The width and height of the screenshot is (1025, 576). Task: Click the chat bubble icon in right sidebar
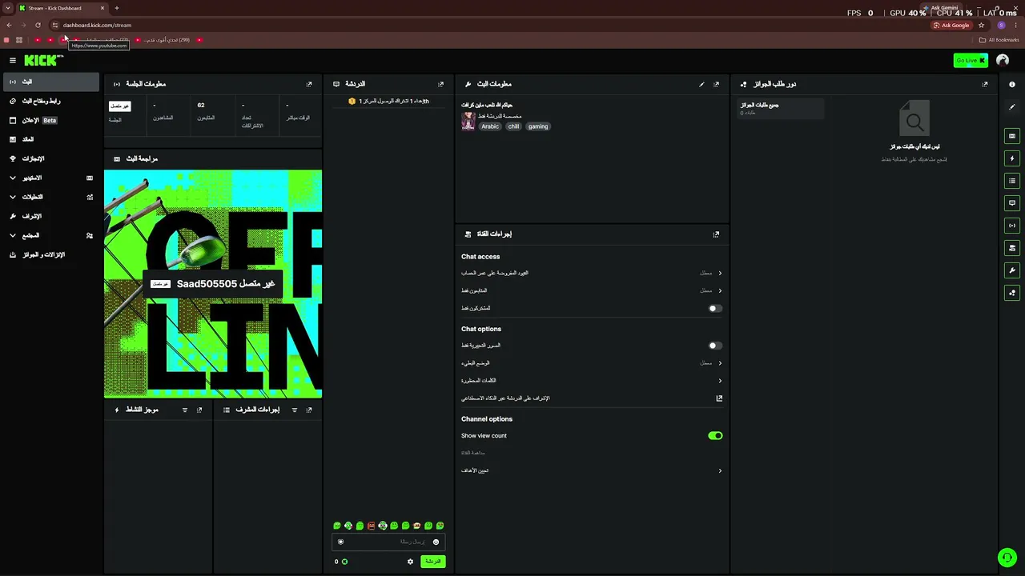click(x=1012, y=203)
